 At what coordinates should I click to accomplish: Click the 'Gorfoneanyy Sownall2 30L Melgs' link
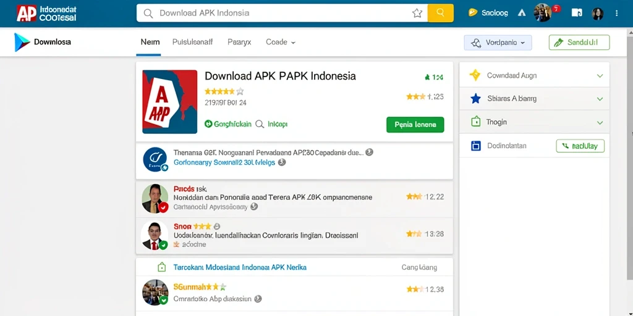tap(224, 162)
